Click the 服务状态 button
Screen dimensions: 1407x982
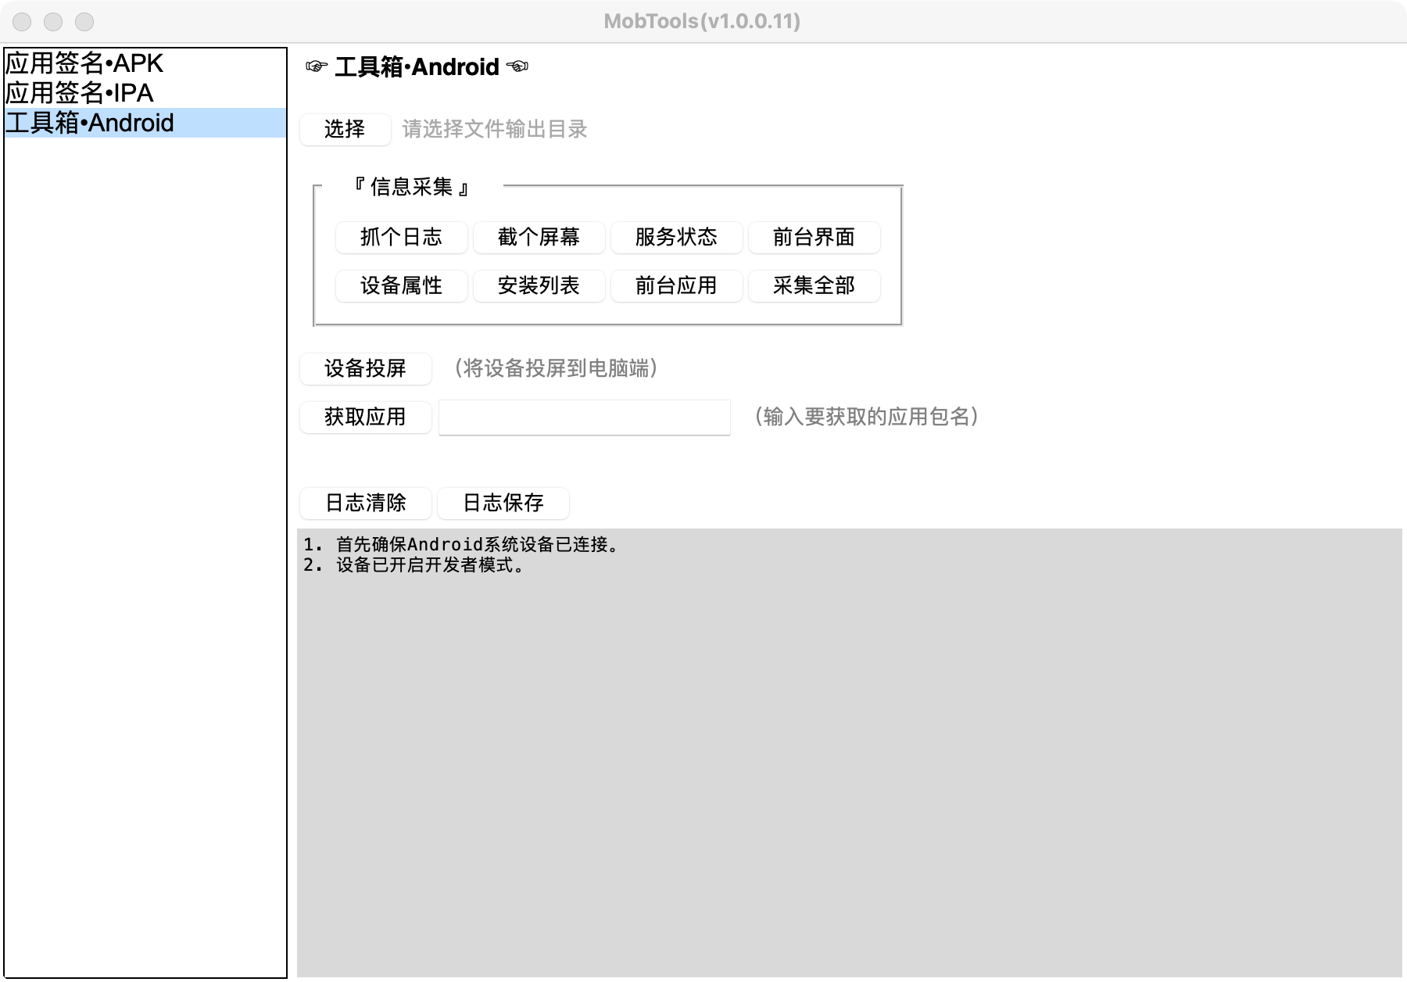(x=676, y=237)
